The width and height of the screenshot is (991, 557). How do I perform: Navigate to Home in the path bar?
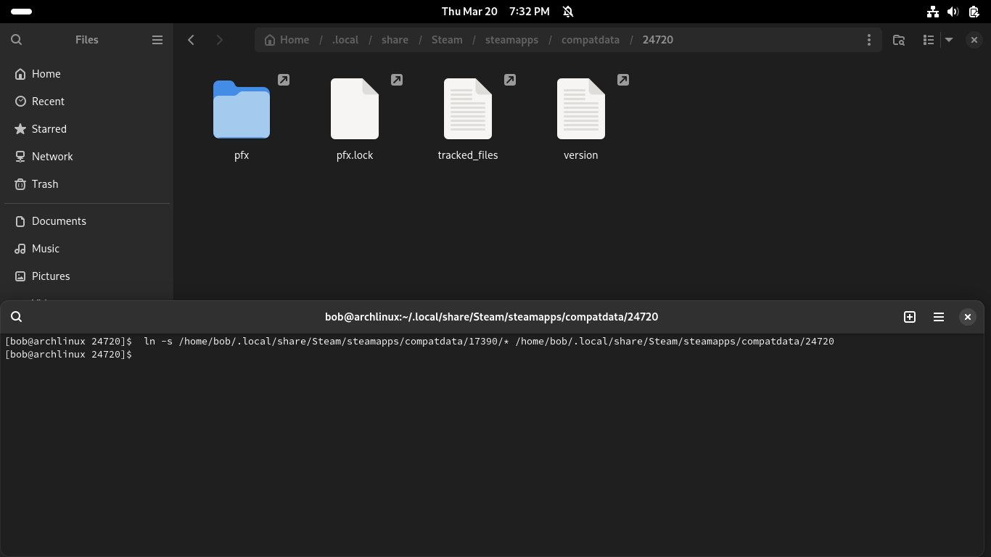click(287, 40)
